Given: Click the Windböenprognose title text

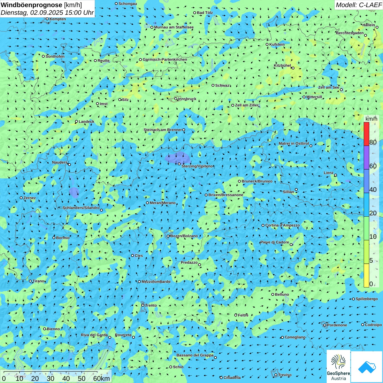Looking at the screenshot, I should tap(31, 5).
